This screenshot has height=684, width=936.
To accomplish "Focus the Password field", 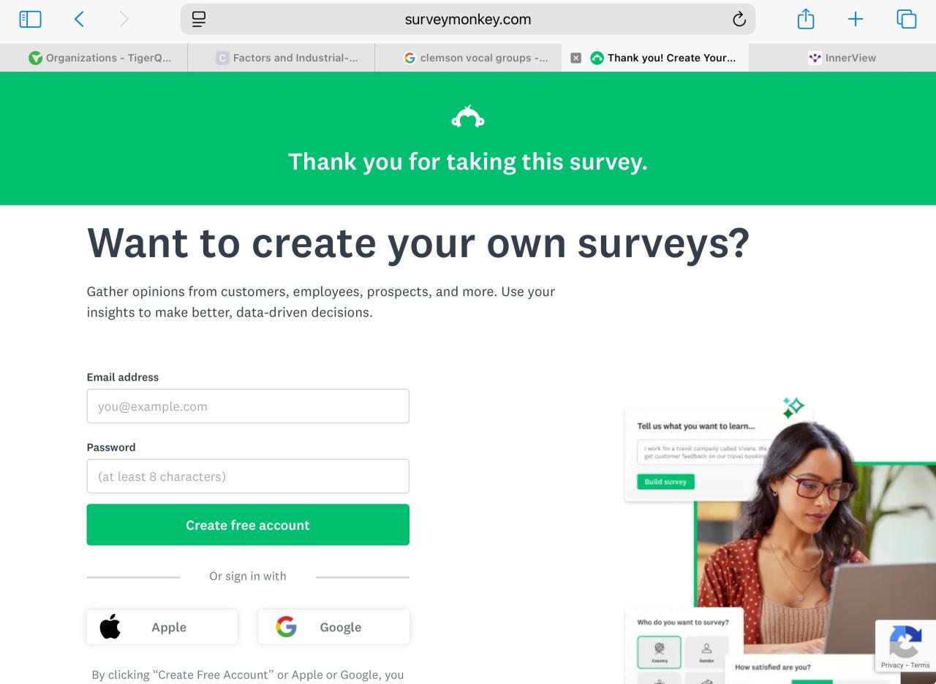I will click(248, 476).
